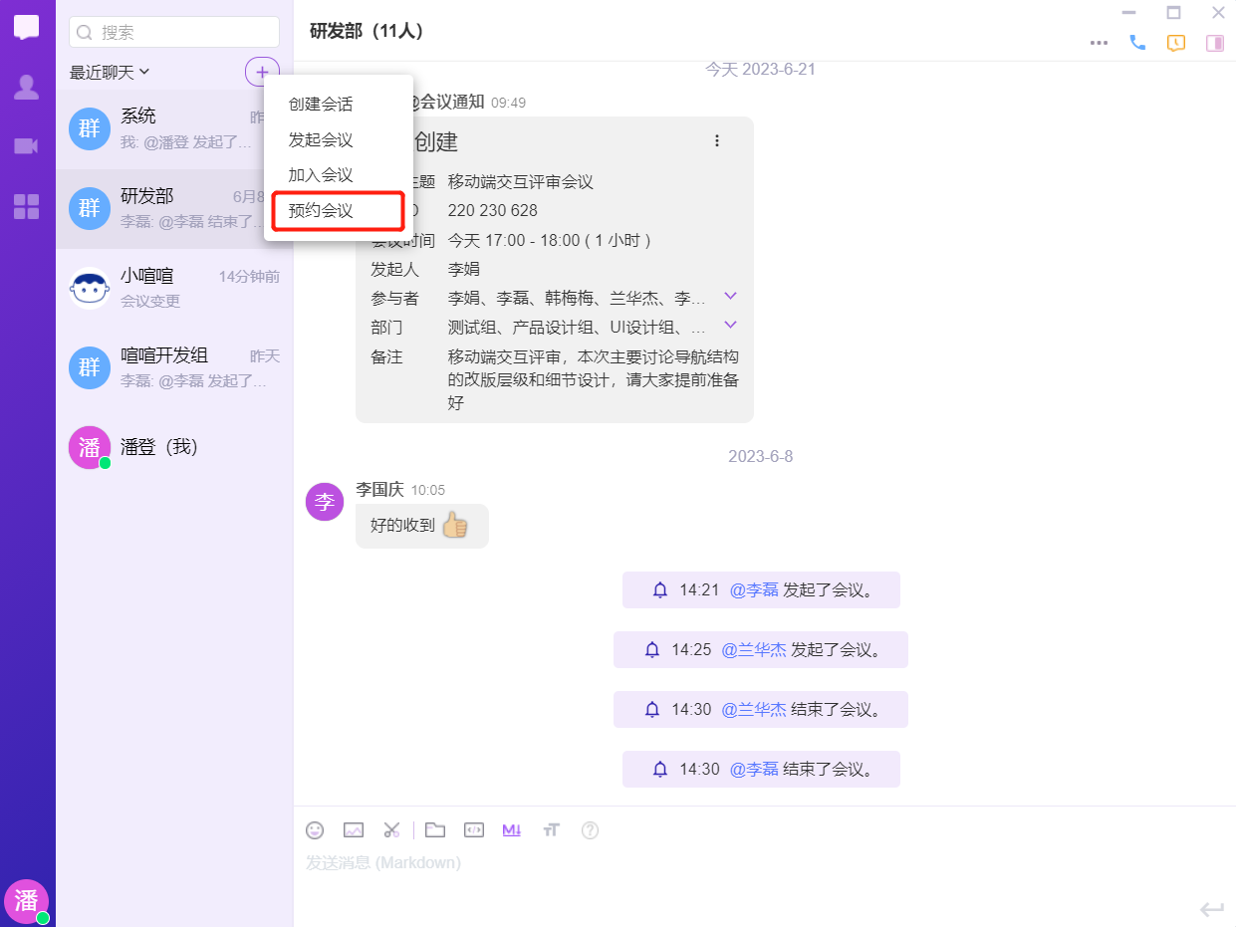Start a voice call with phone icon
This screenshot has width=1236, height=927.
pyautogui.click(x=1137, y=43)
